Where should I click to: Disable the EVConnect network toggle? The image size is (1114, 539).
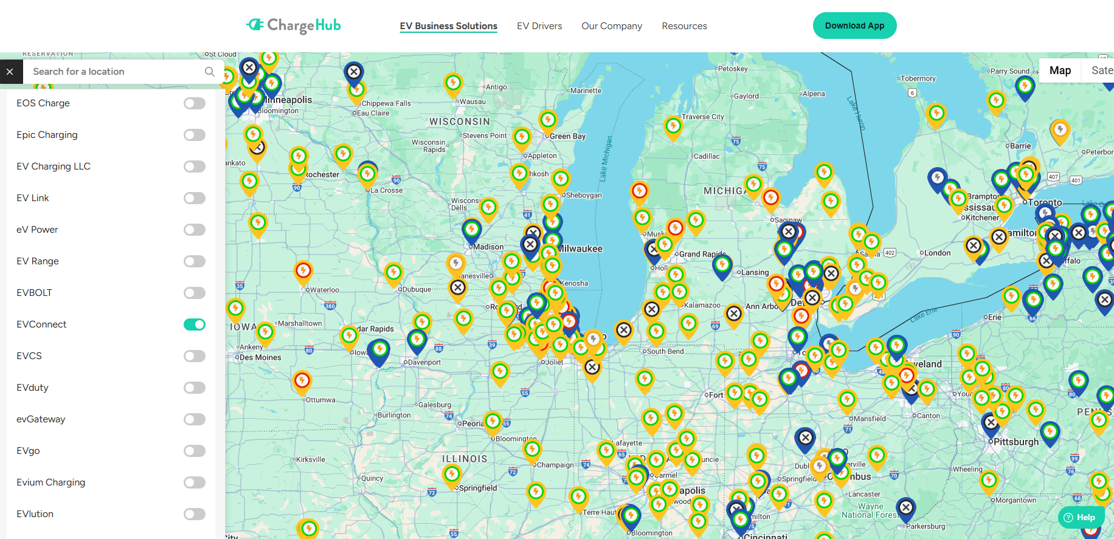195,324
